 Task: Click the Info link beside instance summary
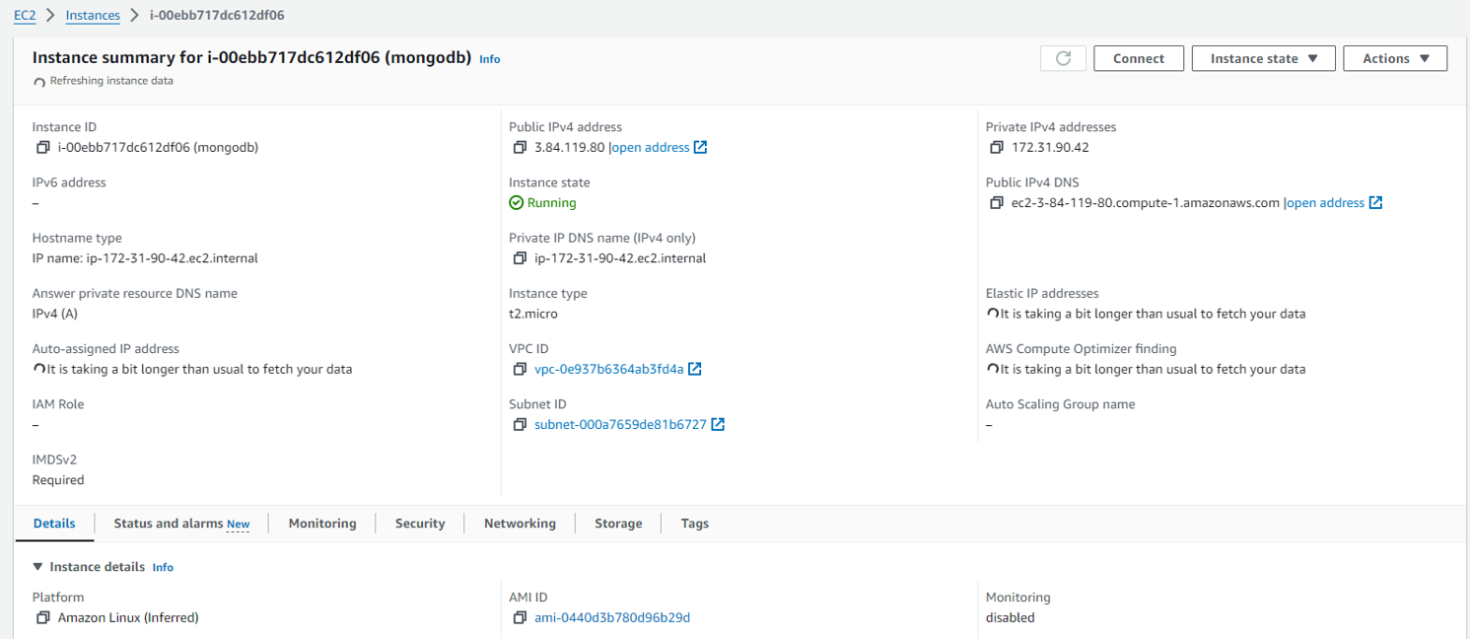pyautogui.click(x=490, y=59)
